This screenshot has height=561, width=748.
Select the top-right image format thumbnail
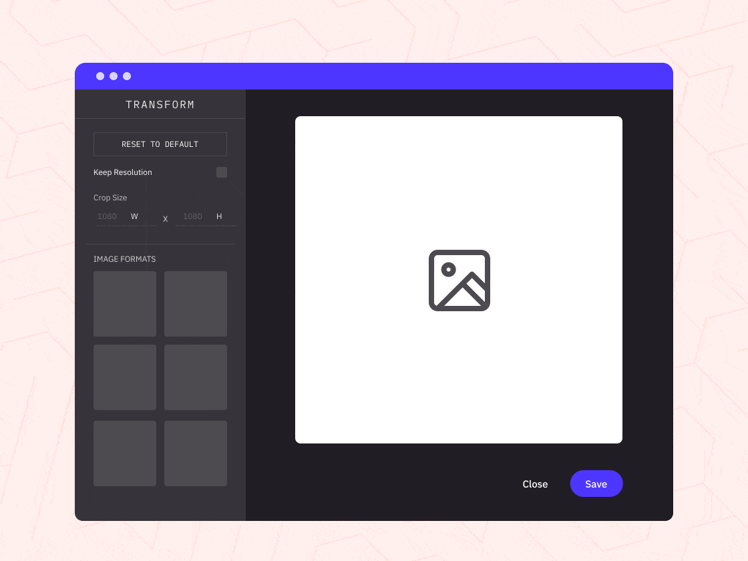196,304
